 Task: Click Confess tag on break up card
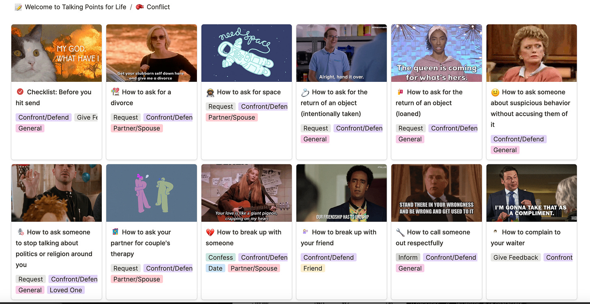pyautogui.click(x=221, y=257)
